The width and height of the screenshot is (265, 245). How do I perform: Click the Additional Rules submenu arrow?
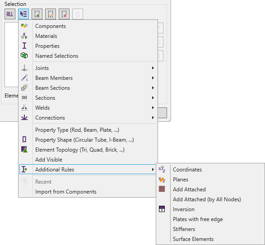click(153, 169)
